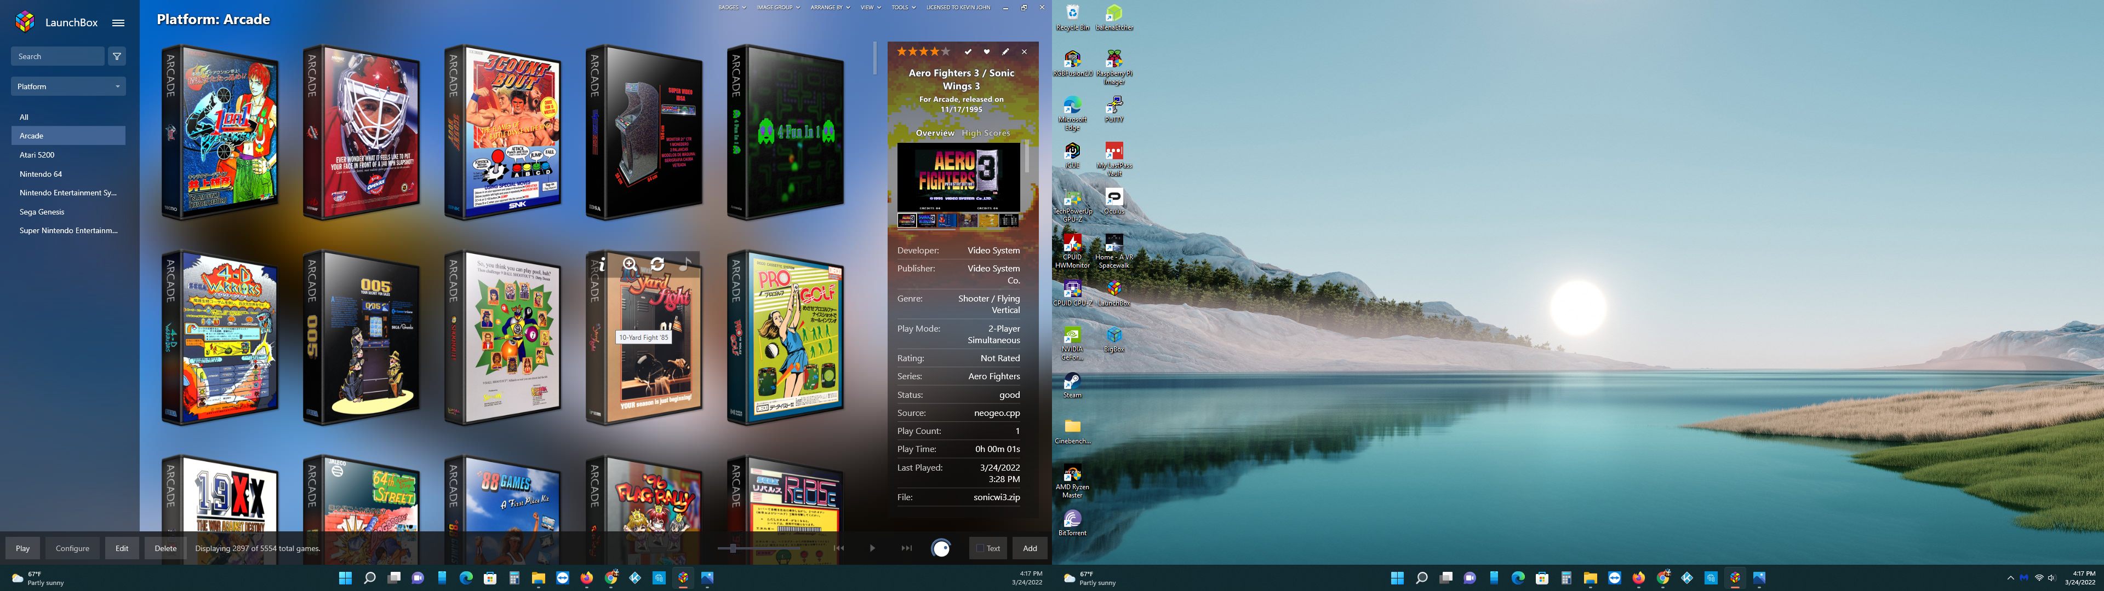Image resolution: width=2104 pixels, height=591 pixels.
Task: Open the BADGES dropdown menu
Action: tap(732, 7)
